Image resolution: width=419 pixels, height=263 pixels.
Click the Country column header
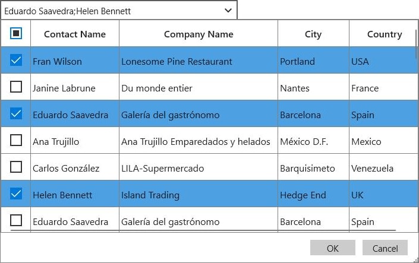click(x=384, y=34)
